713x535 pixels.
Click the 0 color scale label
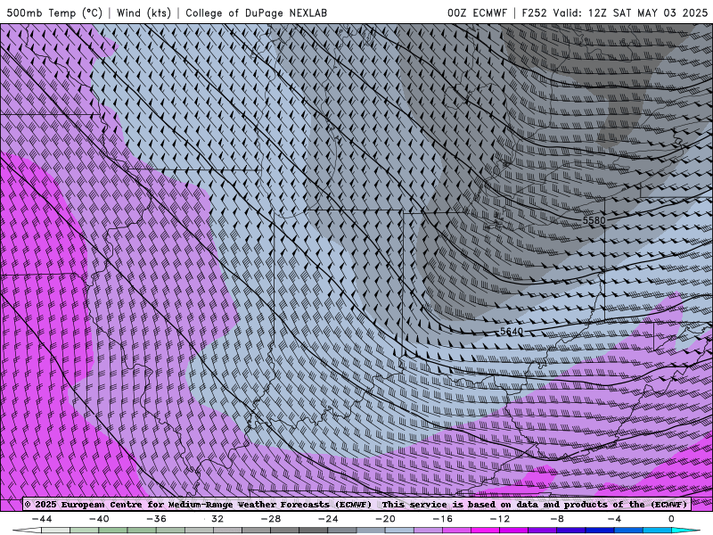tap(671, 519)
